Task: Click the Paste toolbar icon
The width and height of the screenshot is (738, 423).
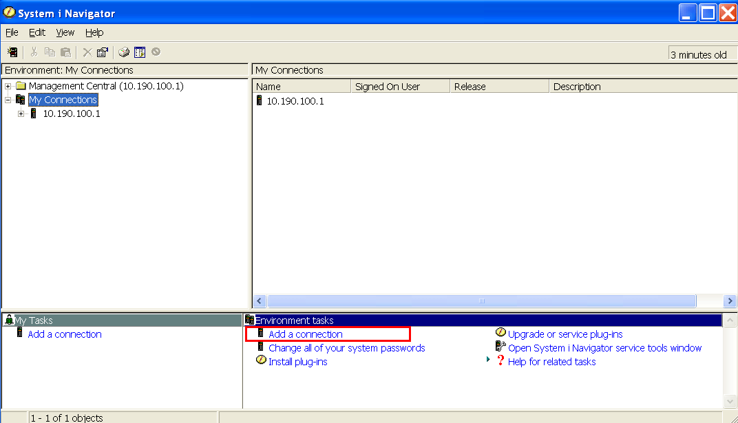Action: coord(66,52)
